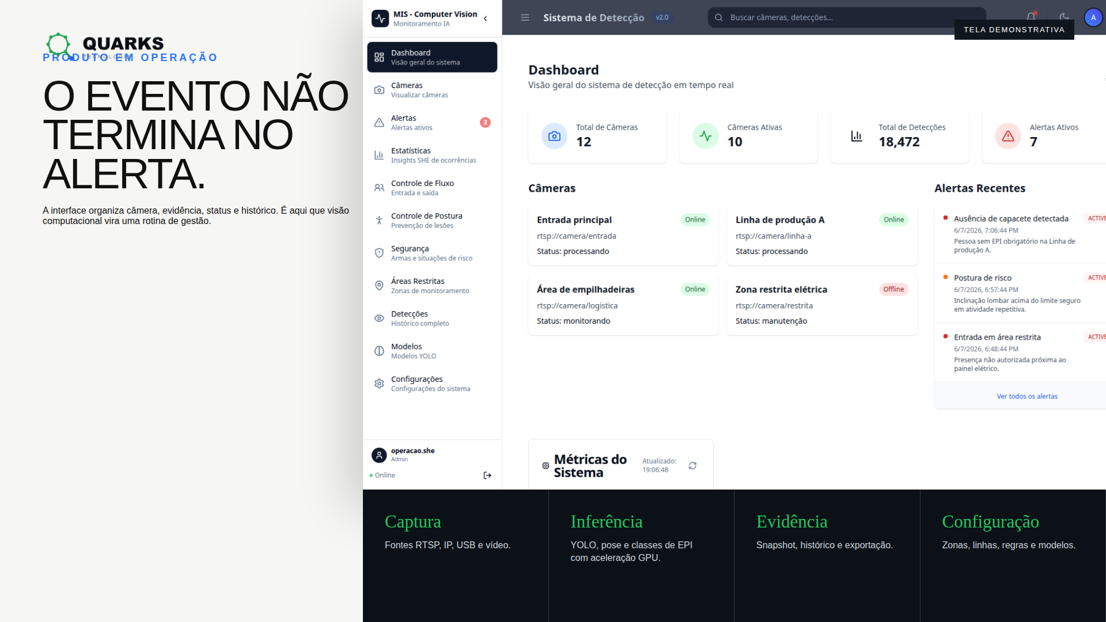Open the Alertas sidebar item
The height and width of the screenshot is (622, 1106).
click(x=432, y=122)
